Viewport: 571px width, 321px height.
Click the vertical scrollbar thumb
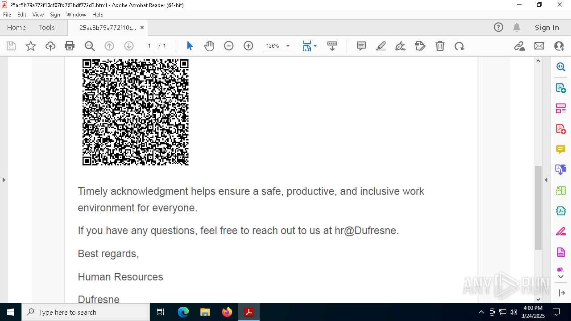click(x=538, y=208)
